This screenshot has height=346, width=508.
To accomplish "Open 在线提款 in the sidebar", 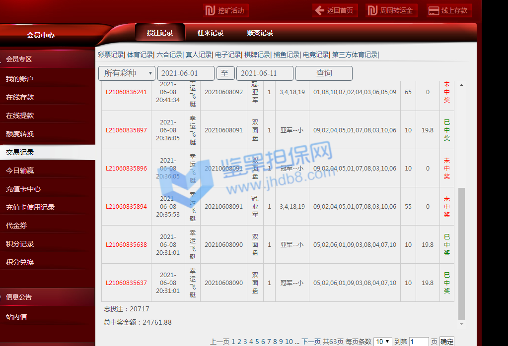I will 20,115.
